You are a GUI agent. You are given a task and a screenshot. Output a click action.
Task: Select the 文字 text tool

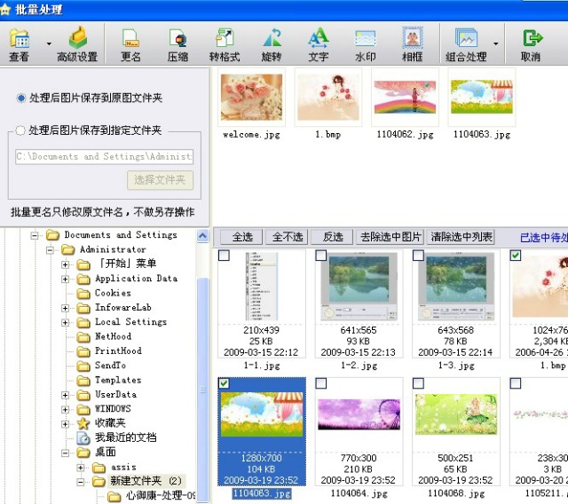(319, 45)
